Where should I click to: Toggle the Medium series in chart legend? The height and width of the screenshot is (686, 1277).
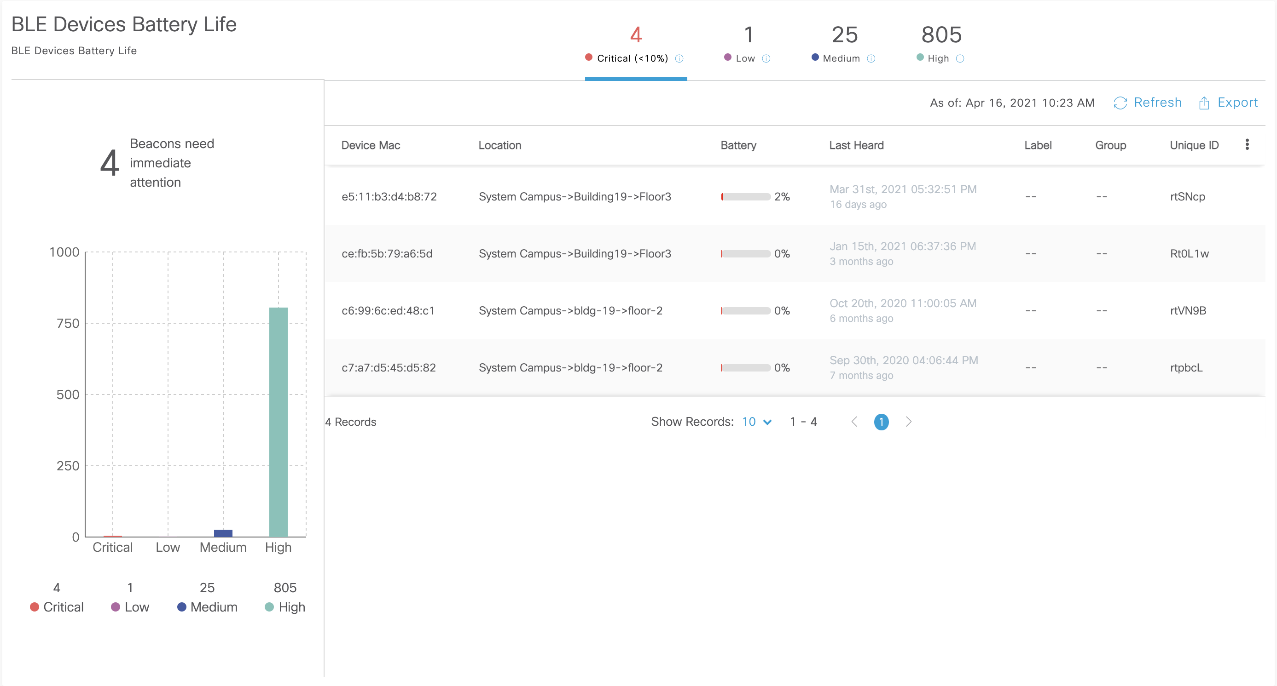click(x=207, y=607)
